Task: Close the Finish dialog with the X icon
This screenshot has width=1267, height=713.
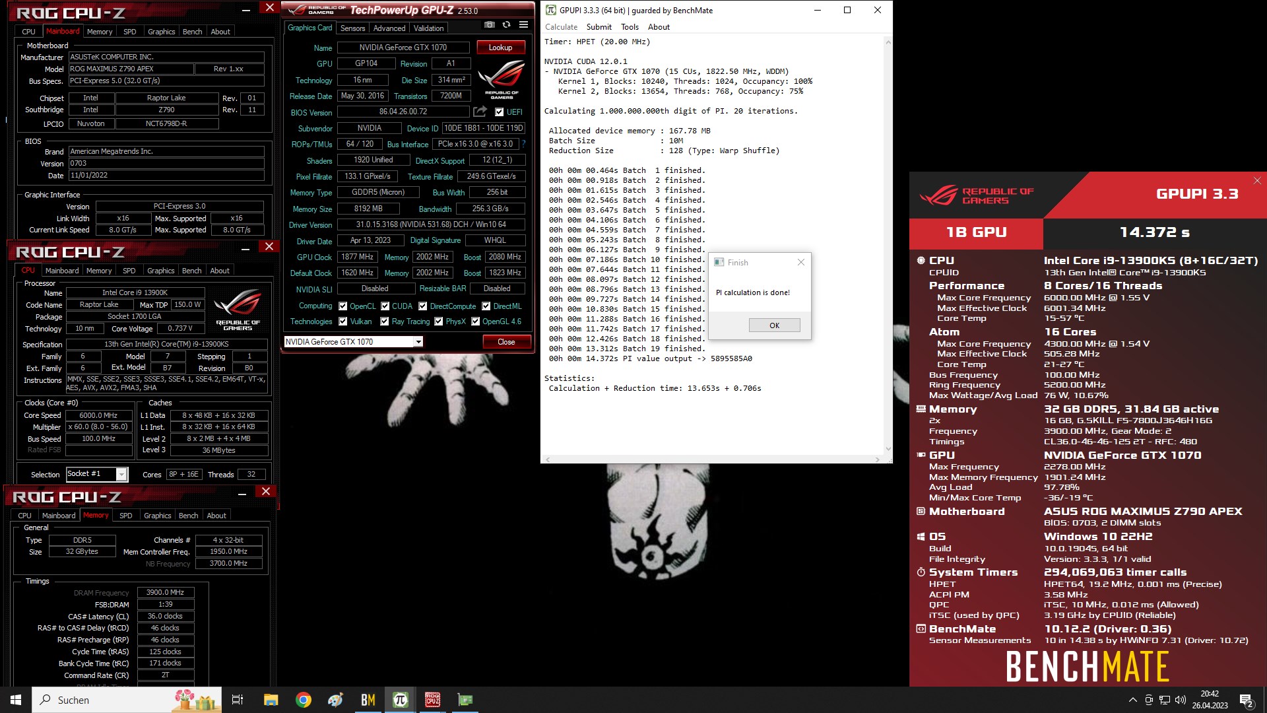Action: (800, 262)
